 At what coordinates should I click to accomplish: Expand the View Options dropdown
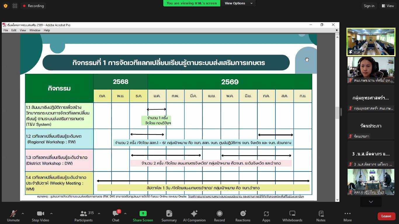pos(238,3)
